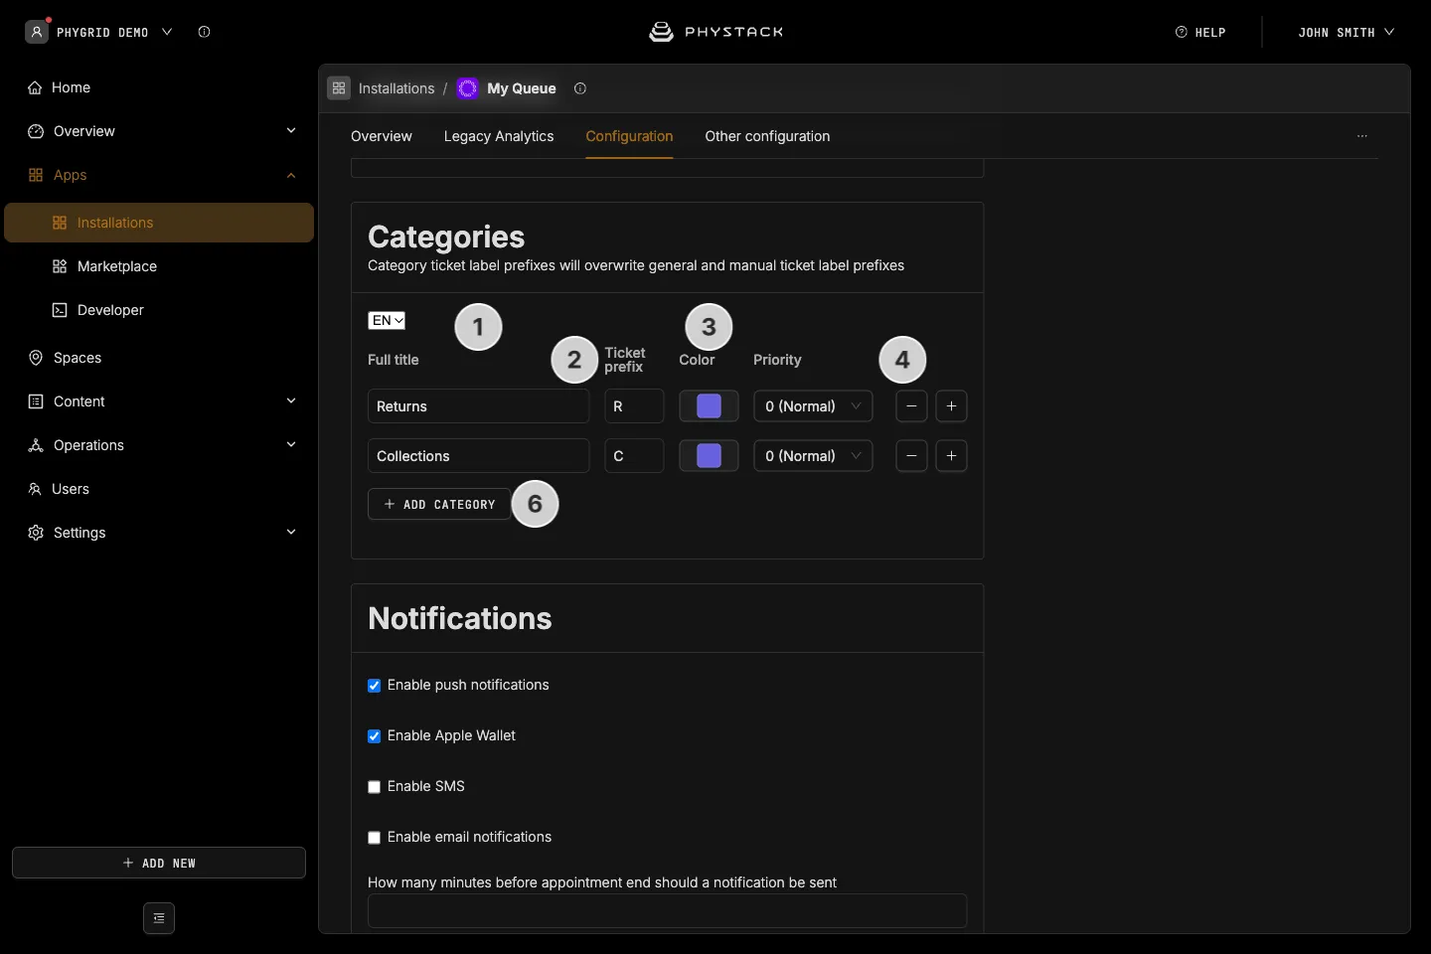Add category after Returns with plus button

pos(951,406)
